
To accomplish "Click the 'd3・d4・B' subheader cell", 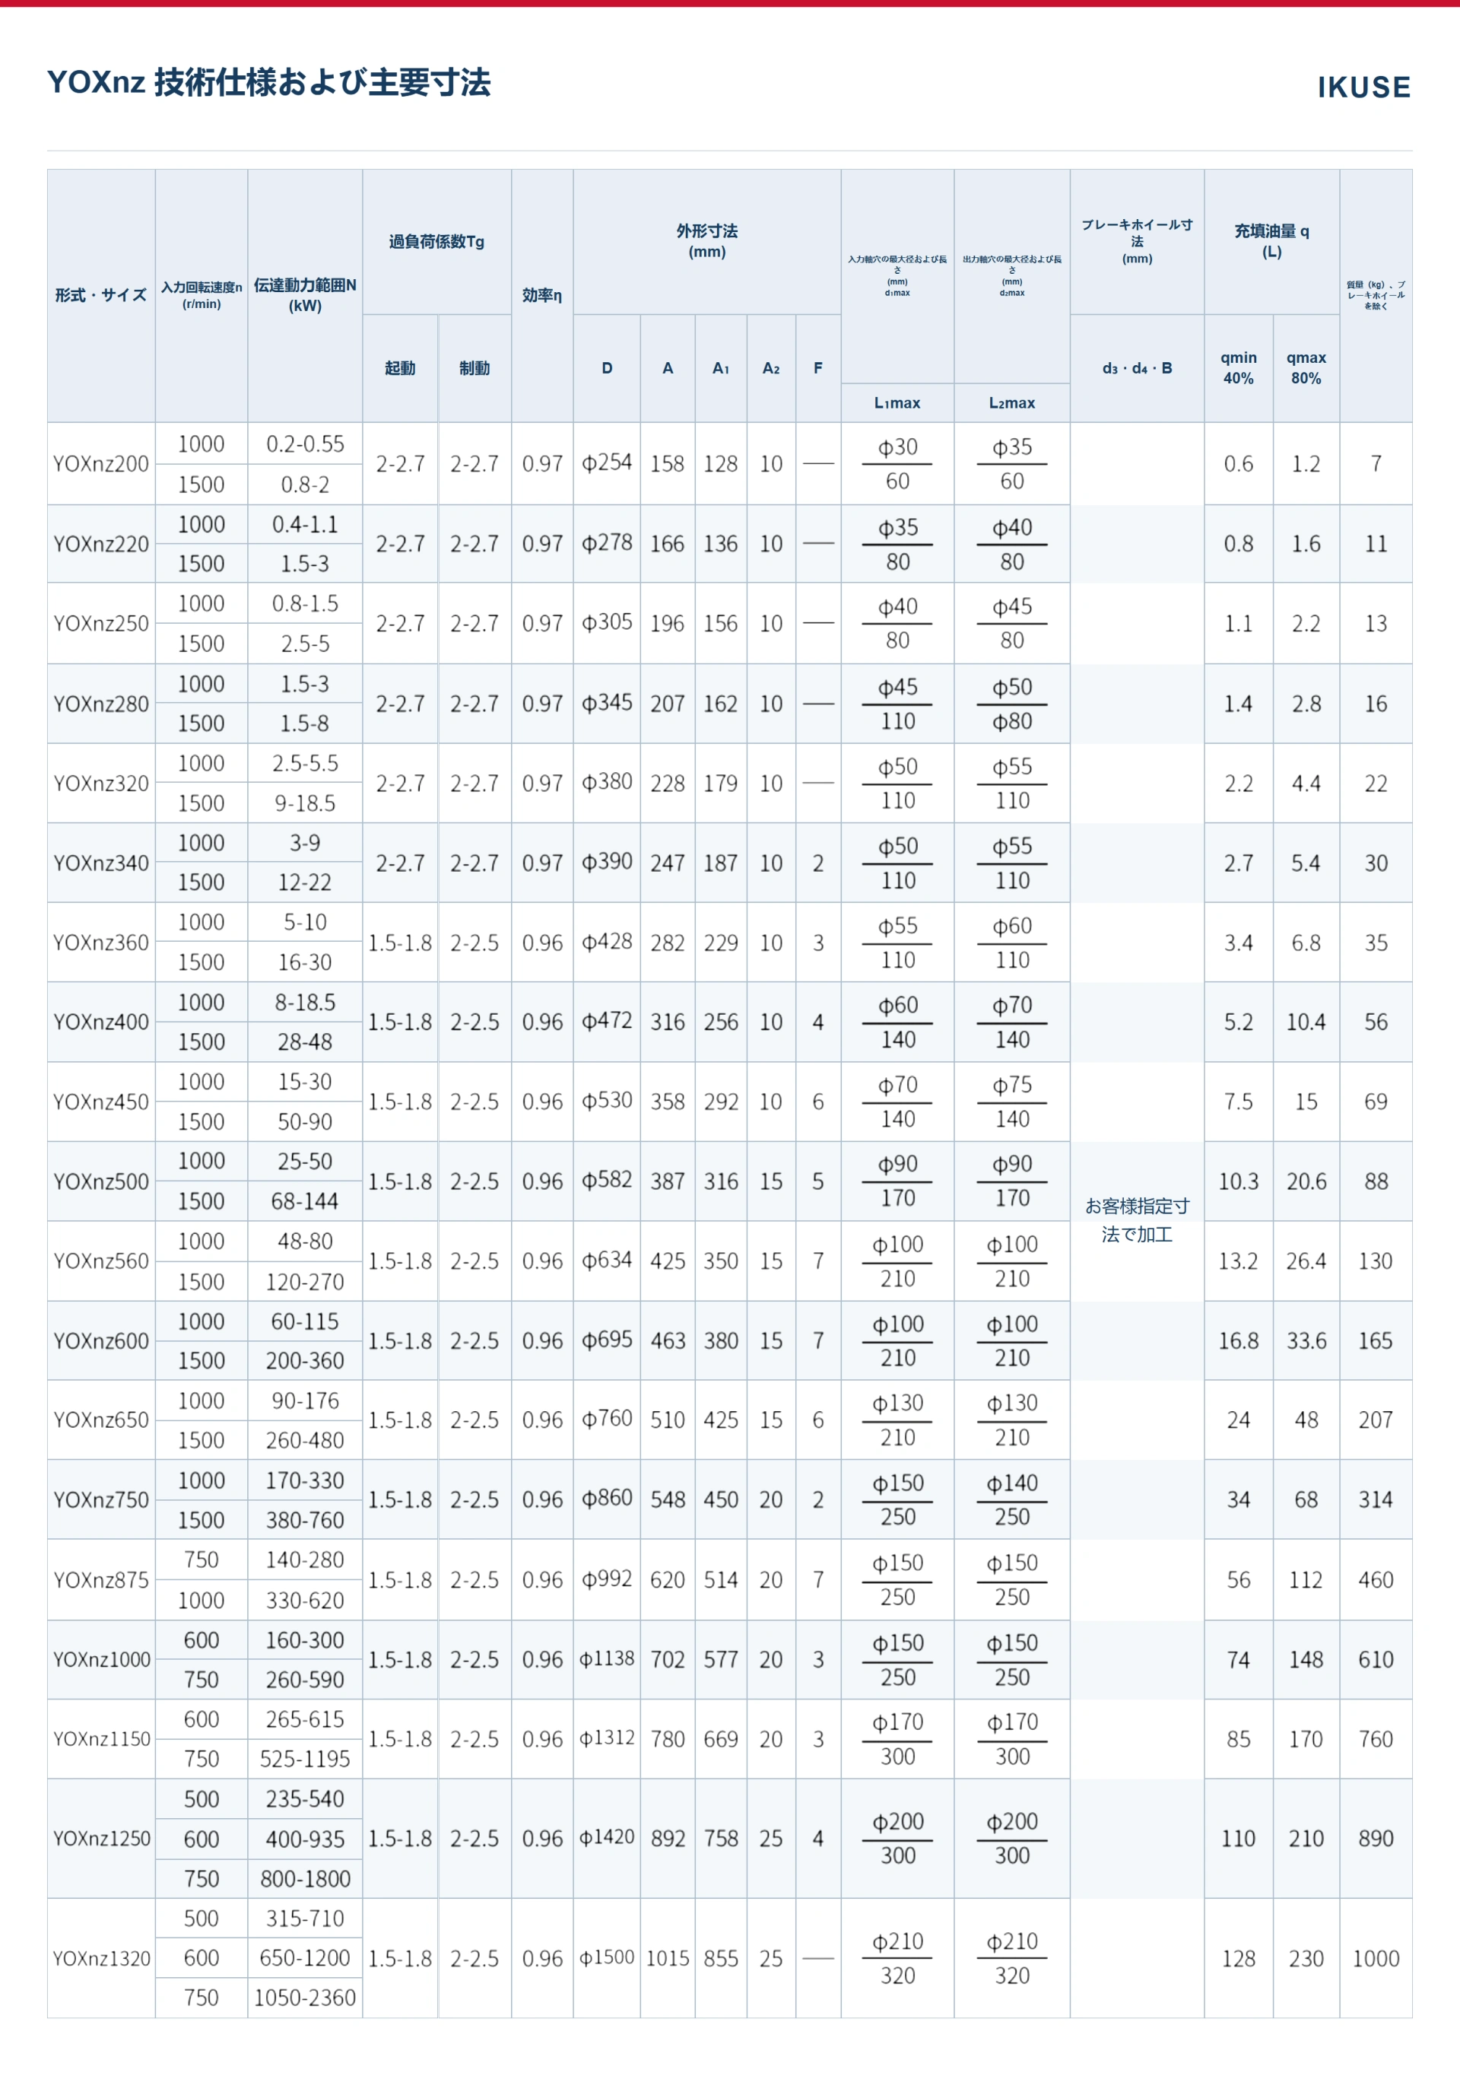I will coord(1137,368).
